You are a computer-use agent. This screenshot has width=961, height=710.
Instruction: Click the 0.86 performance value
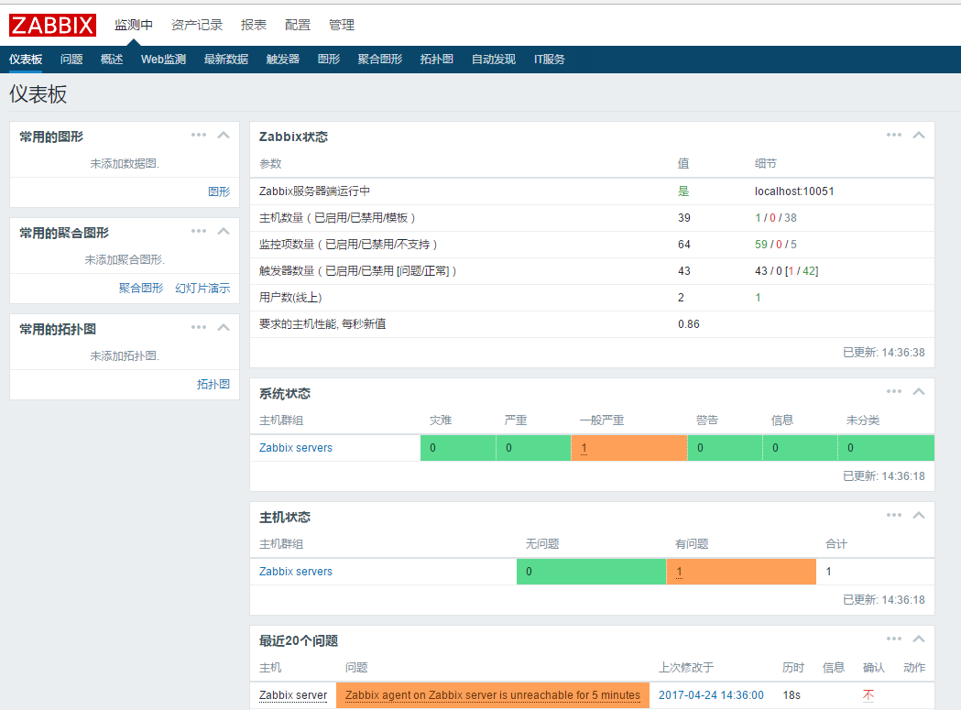[x=688, y=323]
